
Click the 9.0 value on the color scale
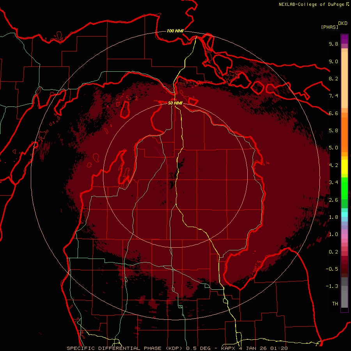(x=333, y=61)
